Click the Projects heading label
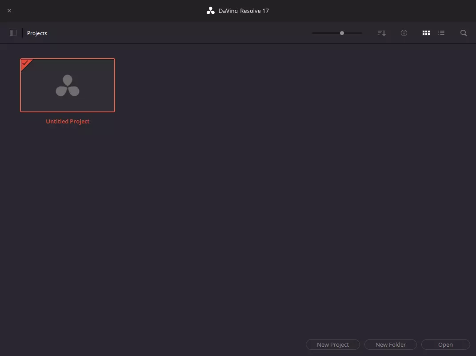This screenshot has width=476, height=356. 37,33
